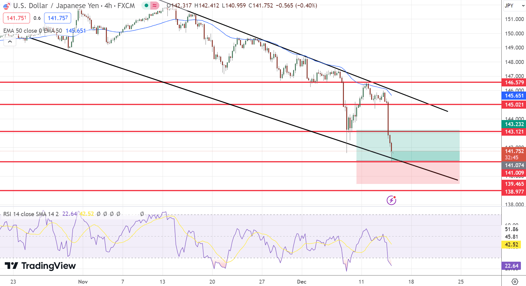
Task: Click the 45.81 RSI axis value
Action: 511,237
